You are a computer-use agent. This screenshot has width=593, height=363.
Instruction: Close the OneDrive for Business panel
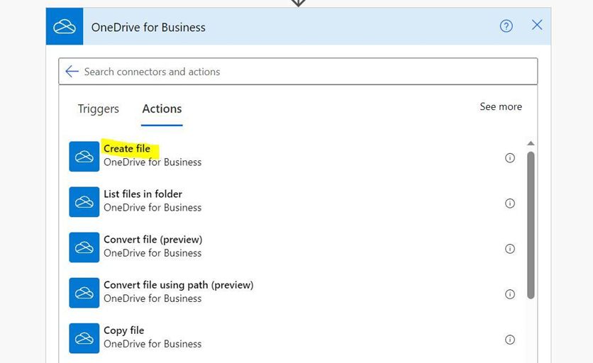tap(537, 25)
